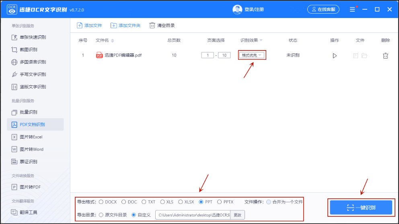Click the Add File plus icon
Screen dimensions: 399x224
point(80,25)
